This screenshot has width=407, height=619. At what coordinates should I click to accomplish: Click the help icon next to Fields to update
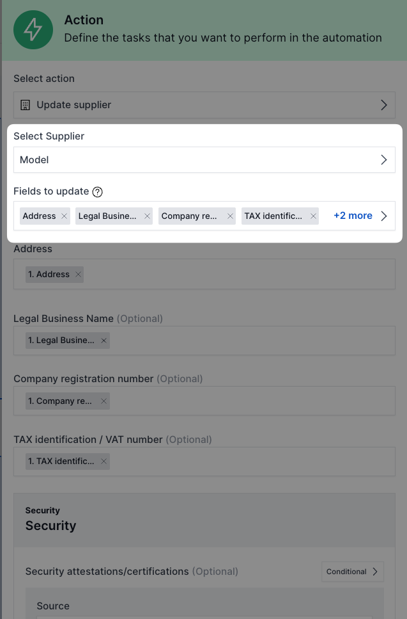click(98, 191)
